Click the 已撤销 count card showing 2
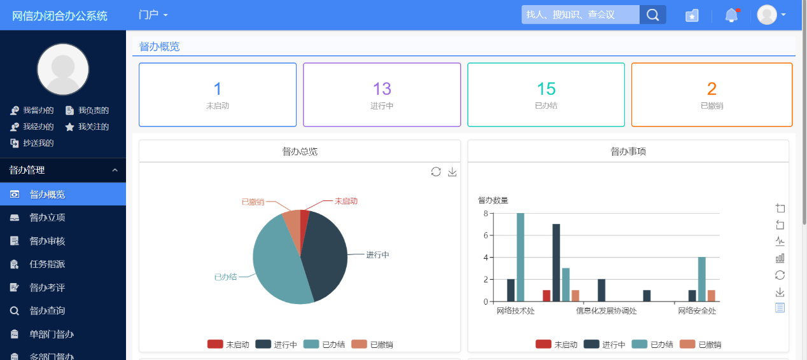The image size is (807, 360). [x=712, y=95]
